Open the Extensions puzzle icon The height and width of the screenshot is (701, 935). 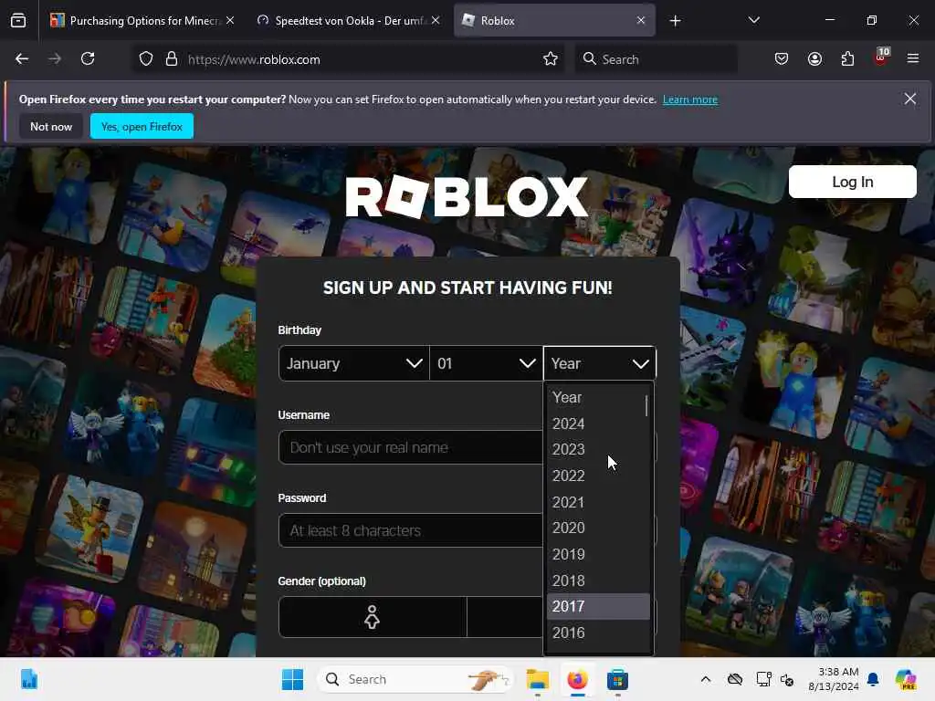click(x=847, y=58)
